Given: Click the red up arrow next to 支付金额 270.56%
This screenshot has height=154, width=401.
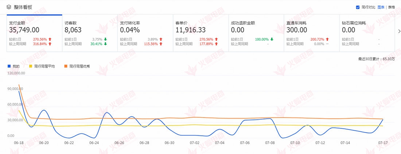Looking at the screenshot, I should [x=50, y=39].
